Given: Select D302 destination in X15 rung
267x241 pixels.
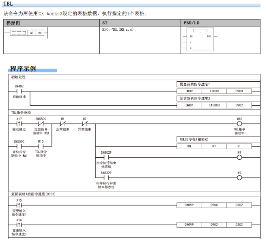Looking at the screenshot, I should coord(239,205).
